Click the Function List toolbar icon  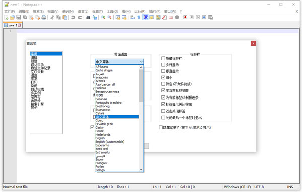164,17
